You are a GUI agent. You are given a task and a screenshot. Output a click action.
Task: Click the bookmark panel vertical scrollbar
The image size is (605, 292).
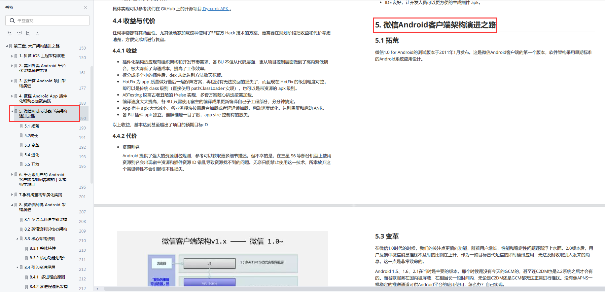tap(92, 125)
